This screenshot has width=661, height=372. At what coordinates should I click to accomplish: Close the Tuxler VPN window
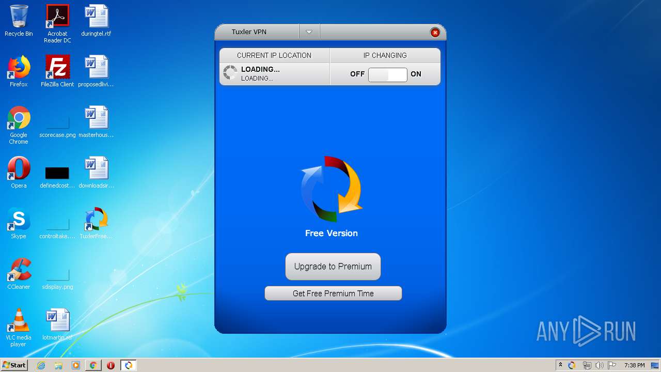tap(435, 33)
